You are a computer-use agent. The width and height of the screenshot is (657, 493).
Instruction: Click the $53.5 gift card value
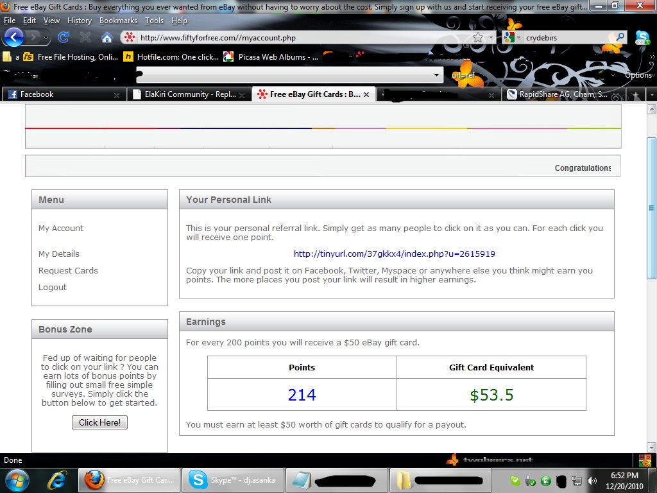point(491,395)
